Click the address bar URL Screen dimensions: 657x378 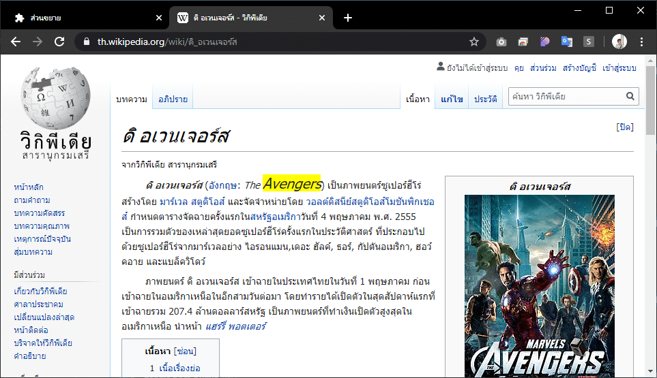click(167, 42)
